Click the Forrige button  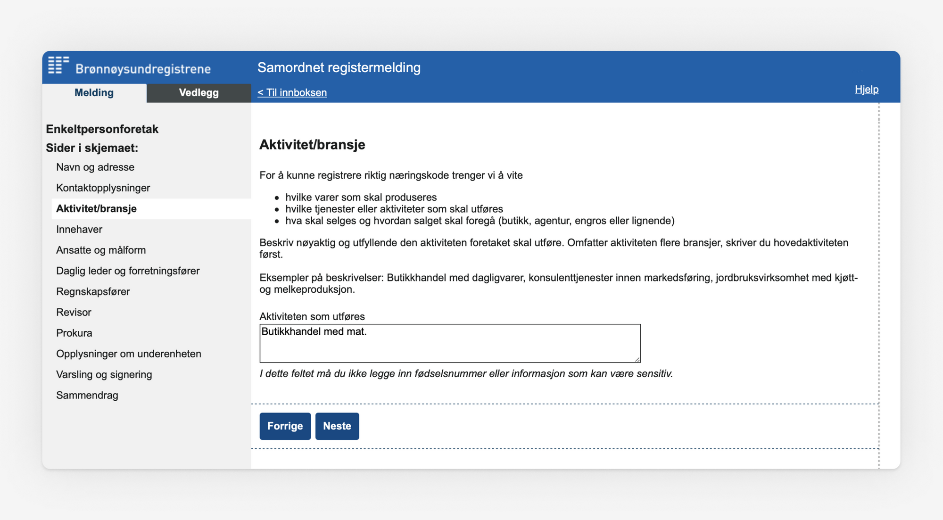pyautogui.click(x=285, y=426)
